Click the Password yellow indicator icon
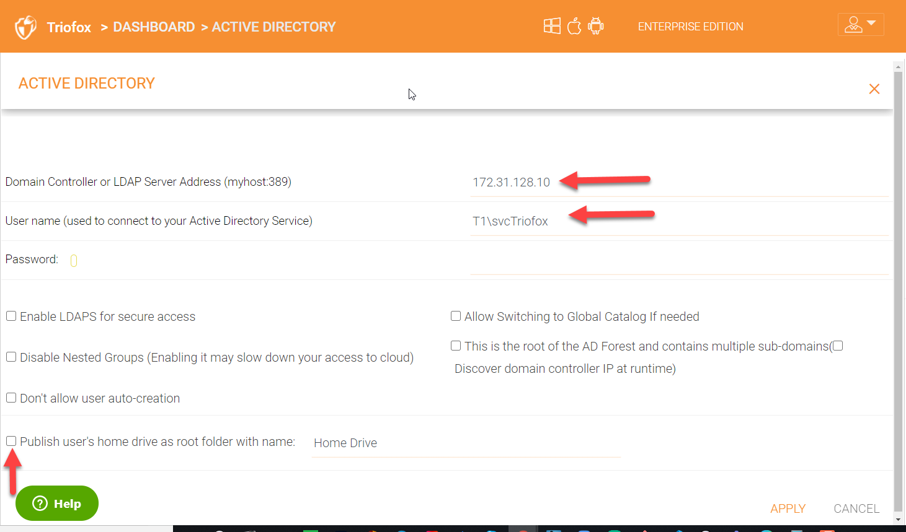This screenshot has height=532, width=906. [x=74, y=261]
